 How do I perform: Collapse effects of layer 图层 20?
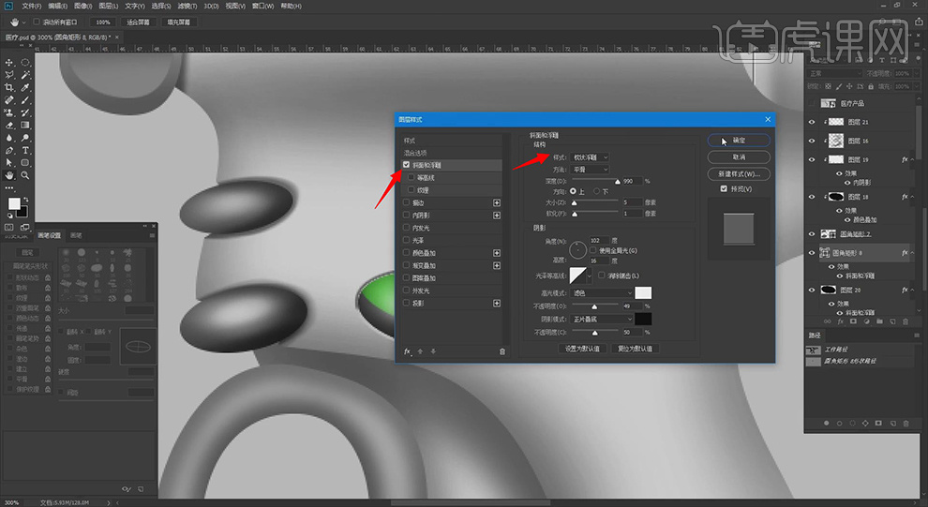coord(912,291)
